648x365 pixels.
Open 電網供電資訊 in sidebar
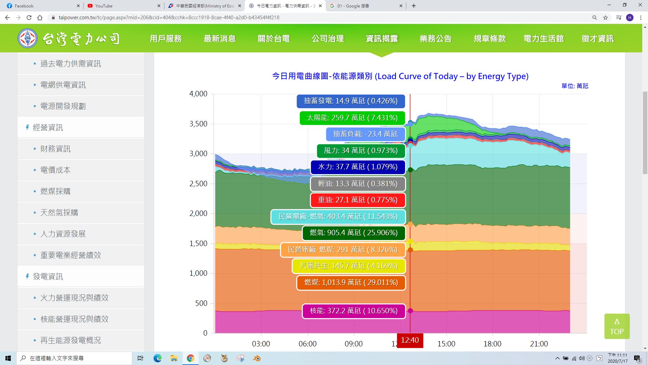81,85
